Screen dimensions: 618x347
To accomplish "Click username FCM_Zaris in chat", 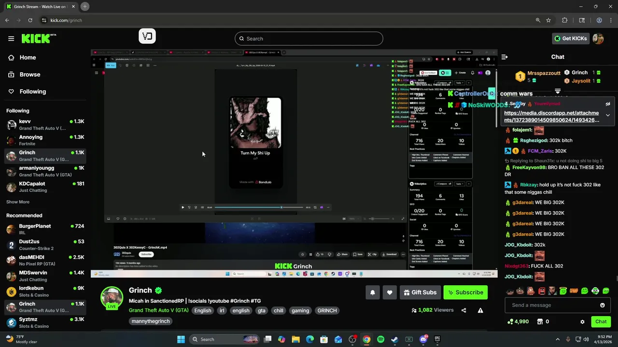I will (x=540, y=151).
